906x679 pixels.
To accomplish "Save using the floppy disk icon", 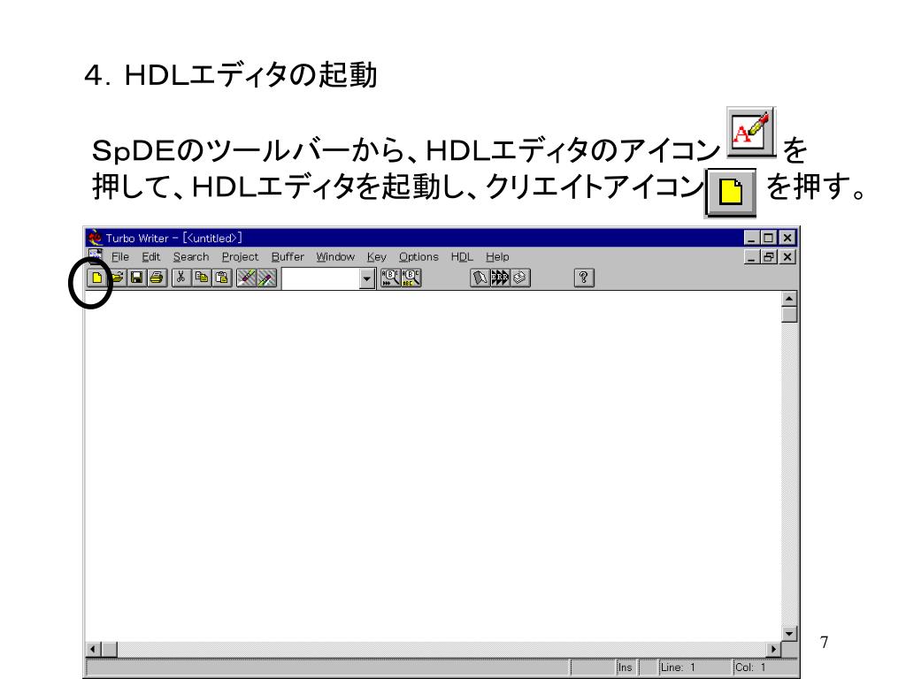I will click(x=136, y=278).
